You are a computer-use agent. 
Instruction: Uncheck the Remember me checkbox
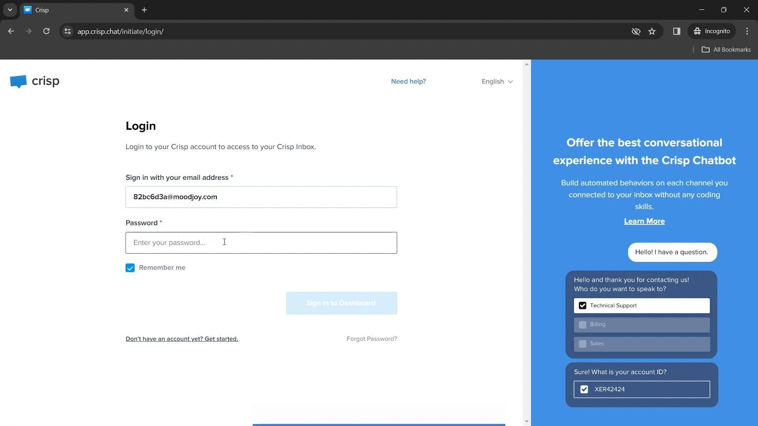130,268
